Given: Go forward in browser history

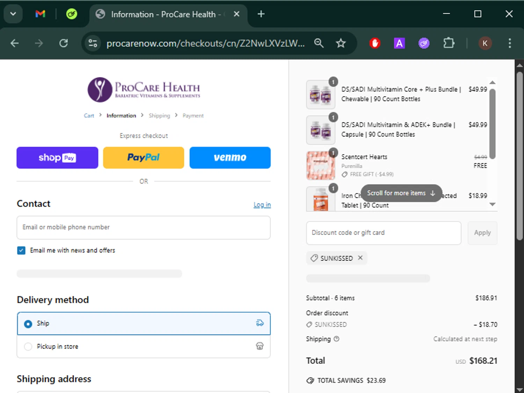Looking at the screenshot, I should [x=39, y=43].
